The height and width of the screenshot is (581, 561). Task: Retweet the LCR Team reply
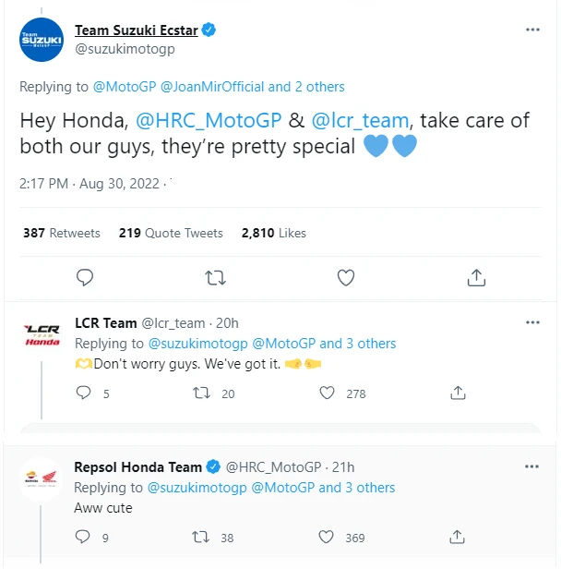pyautogui.click(x=200, y=393)
